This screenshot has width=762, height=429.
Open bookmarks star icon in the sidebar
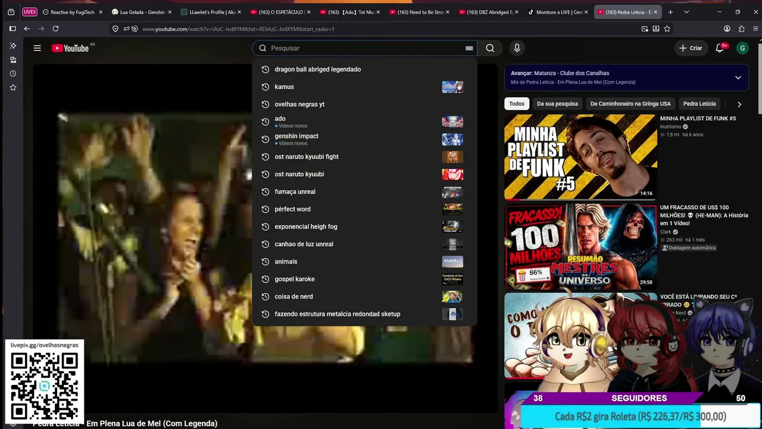pyautogui.click(x=13, y=88)
